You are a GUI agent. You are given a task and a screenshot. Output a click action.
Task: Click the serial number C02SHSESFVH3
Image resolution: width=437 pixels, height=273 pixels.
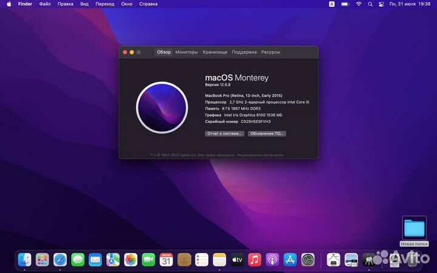(256, 121)
